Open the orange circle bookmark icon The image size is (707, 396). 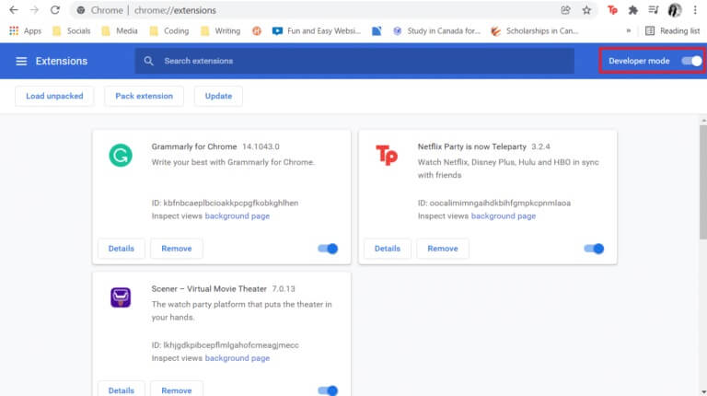click(257, 30)
